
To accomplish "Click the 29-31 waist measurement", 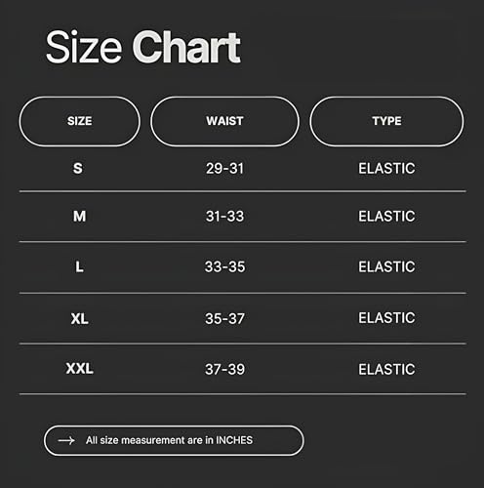I will click(224, 169).
